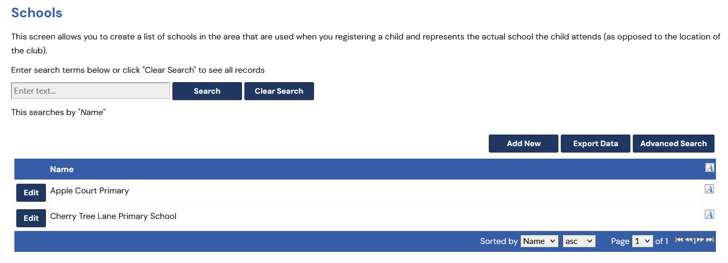This screenshot has height=263, width=728.
Task: Click the Enter text search field
Action: click(x=91, y=91)
